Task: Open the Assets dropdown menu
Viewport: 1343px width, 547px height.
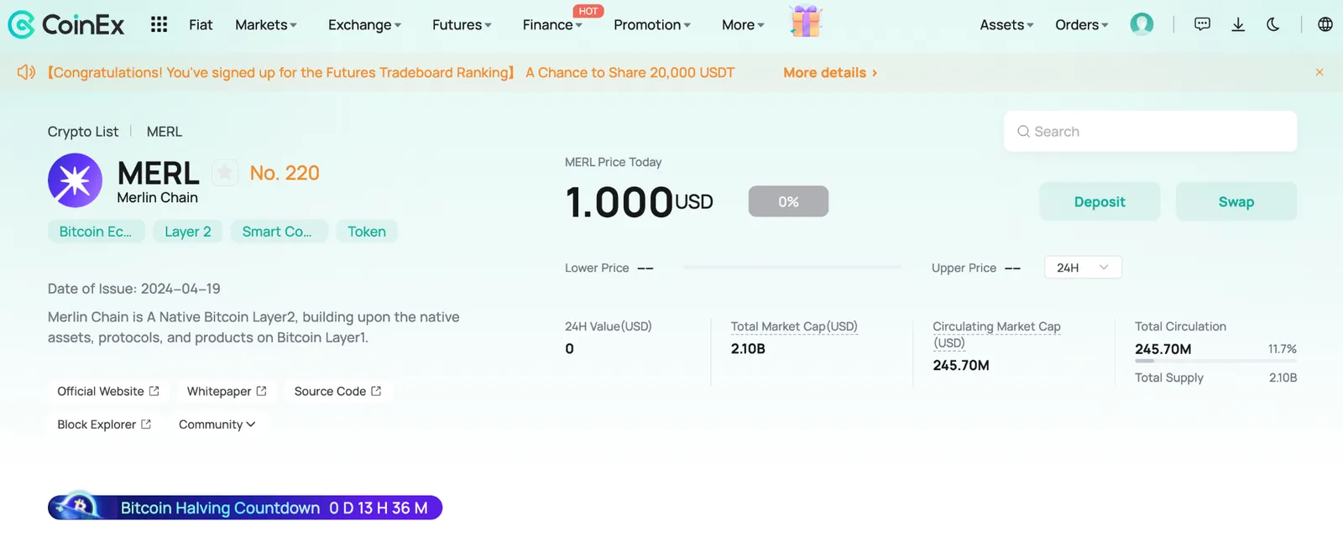Action: (1006, 25)
